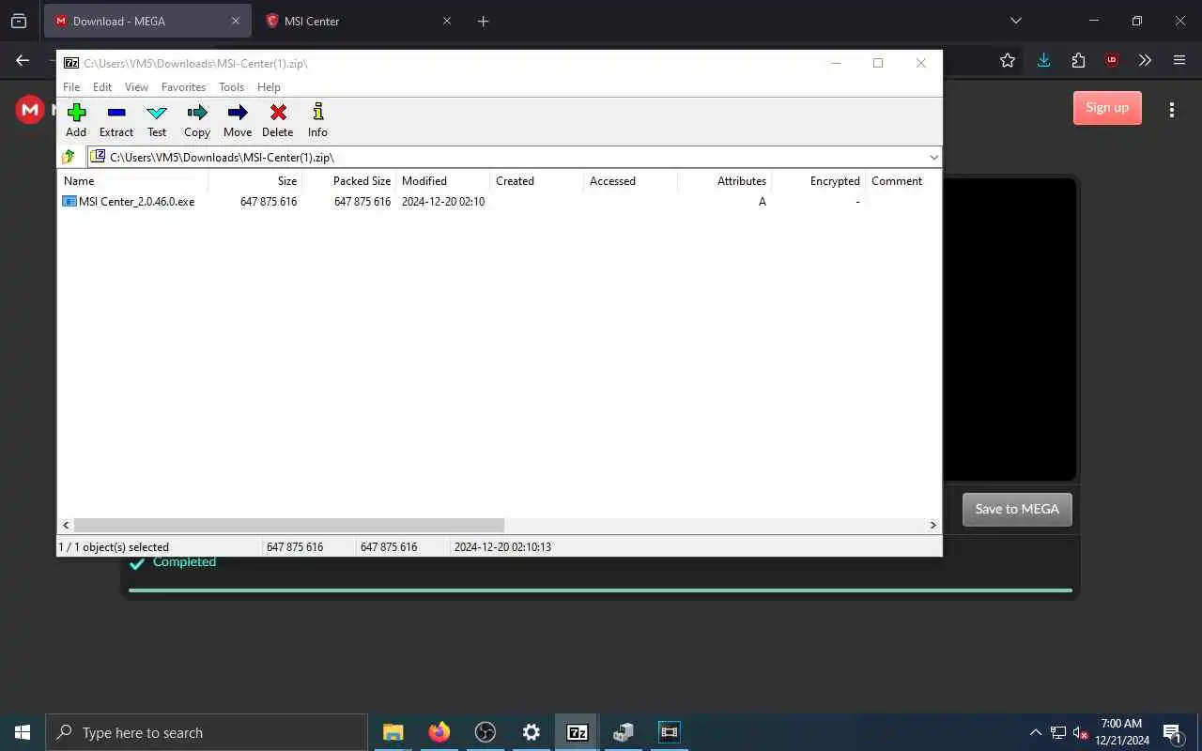This screenshot has height=751, width=1202.
Task: Click the Sign up button on MEGA
Action: point(1107,108)
